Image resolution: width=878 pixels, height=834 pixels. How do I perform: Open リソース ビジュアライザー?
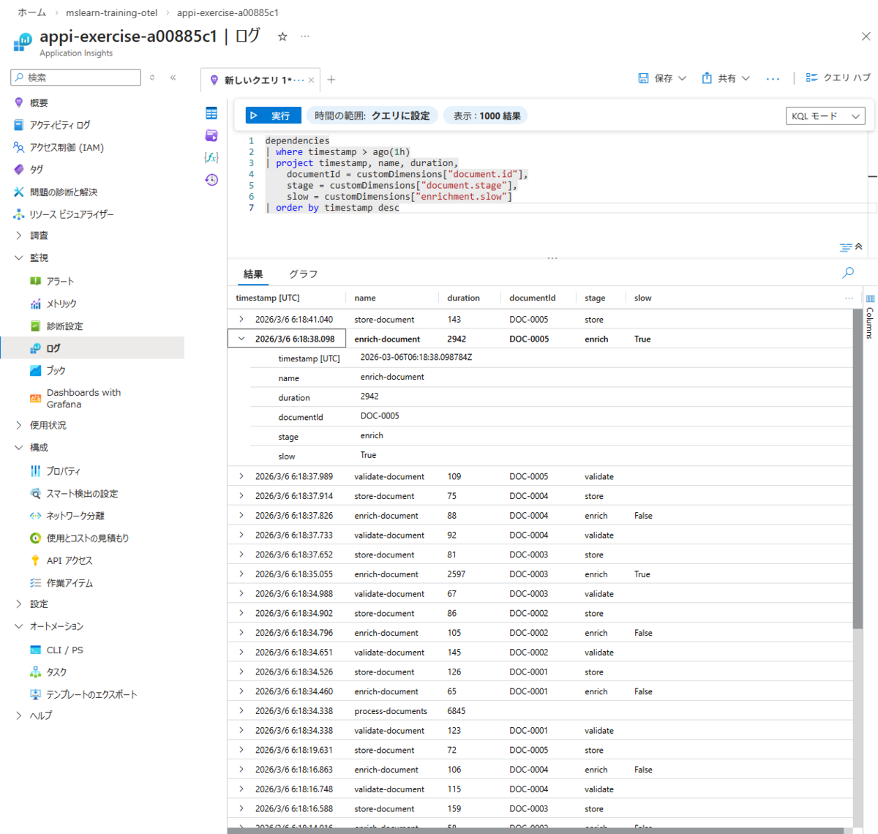[x=72, y=214]
